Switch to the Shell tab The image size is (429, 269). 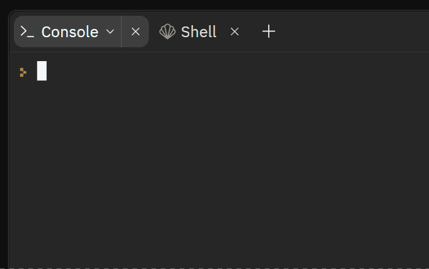coord(198,31)
